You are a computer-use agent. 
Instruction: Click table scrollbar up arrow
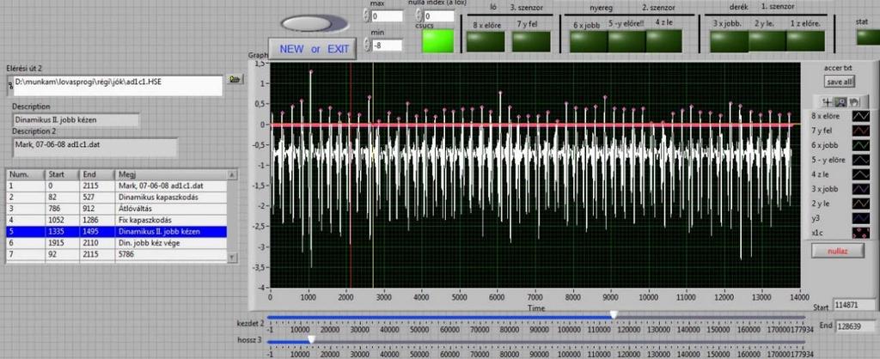(x=233, y=174)
